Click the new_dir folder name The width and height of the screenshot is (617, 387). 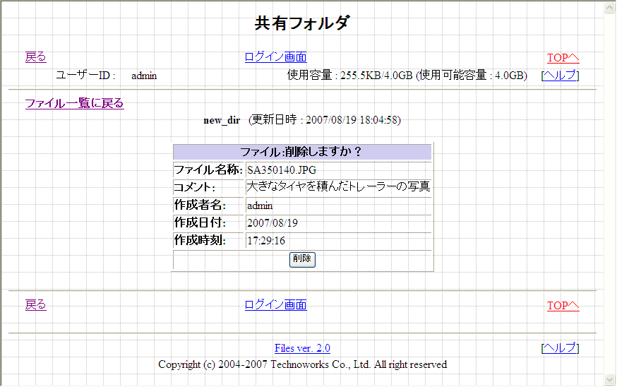tap(222, 121)
